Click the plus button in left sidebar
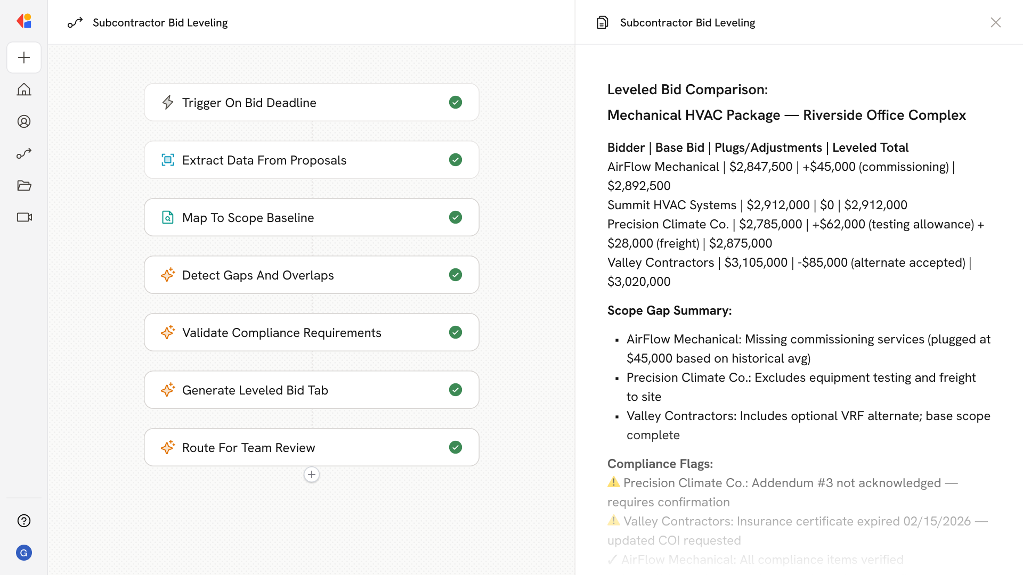The width and height of the screenshot is (1023, 575). click(x=24, y=57)
